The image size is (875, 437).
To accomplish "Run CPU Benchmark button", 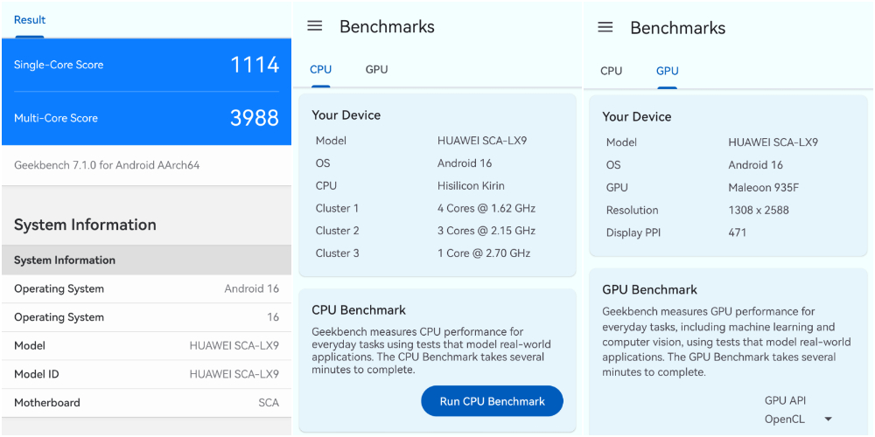I will tap(492, 401).
